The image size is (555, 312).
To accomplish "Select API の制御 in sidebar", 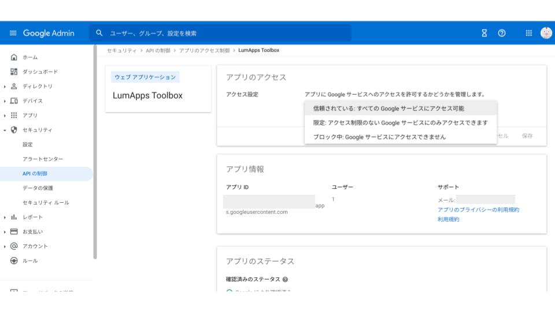I will tap(46, 174).
